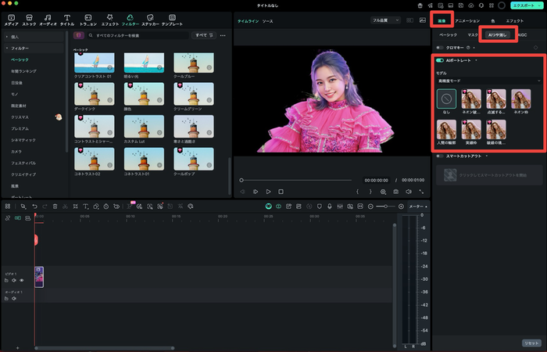Open the タイトル (Titles) tool icon
547x352 pixels.
click(67, 18)
